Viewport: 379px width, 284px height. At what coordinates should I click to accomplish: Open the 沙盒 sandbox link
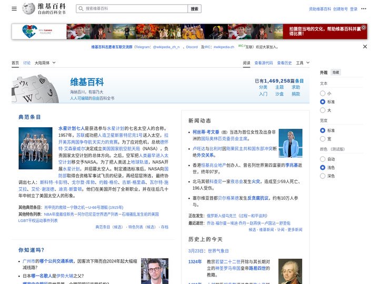(280, 94)
